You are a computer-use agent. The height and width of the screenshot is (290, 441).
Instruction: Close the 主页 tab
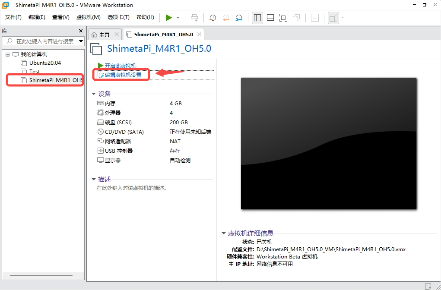(x=117, y=34)
